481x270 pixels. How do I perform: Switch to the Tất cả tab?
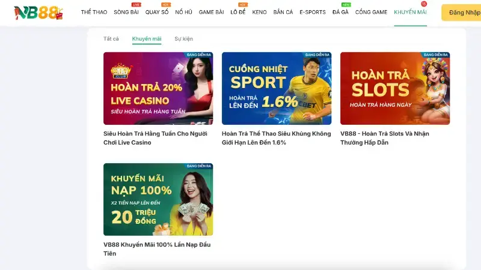point(111,39)
